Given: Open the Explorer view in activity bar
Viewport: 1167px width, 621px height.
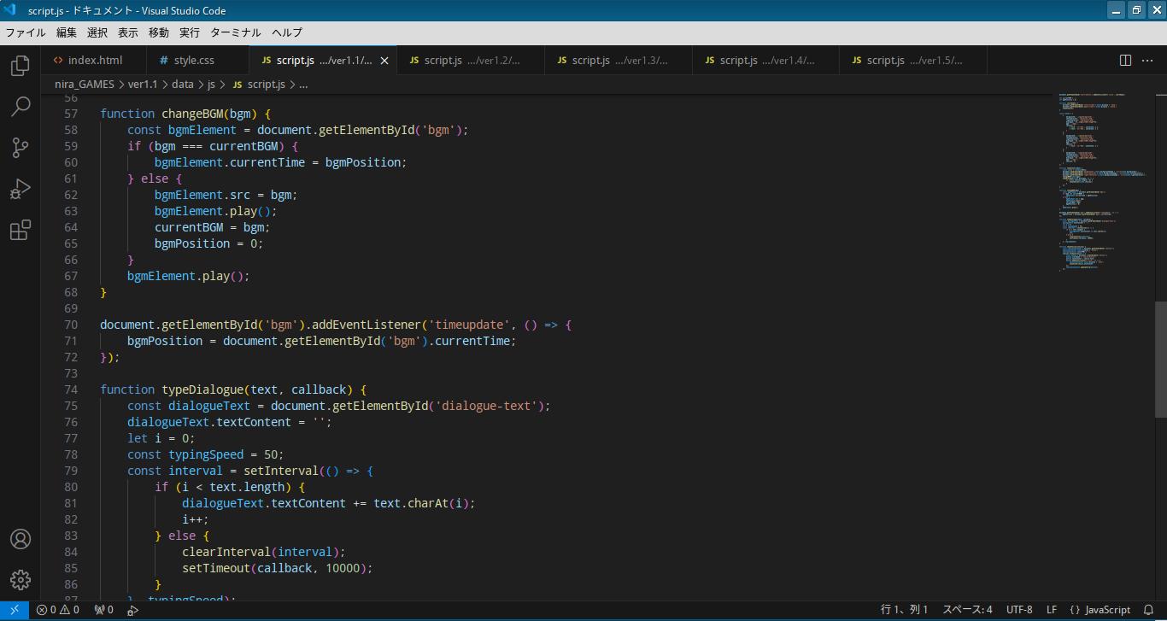Looking at the screenshot, I should pyautogui.click(x=21, y=66).
